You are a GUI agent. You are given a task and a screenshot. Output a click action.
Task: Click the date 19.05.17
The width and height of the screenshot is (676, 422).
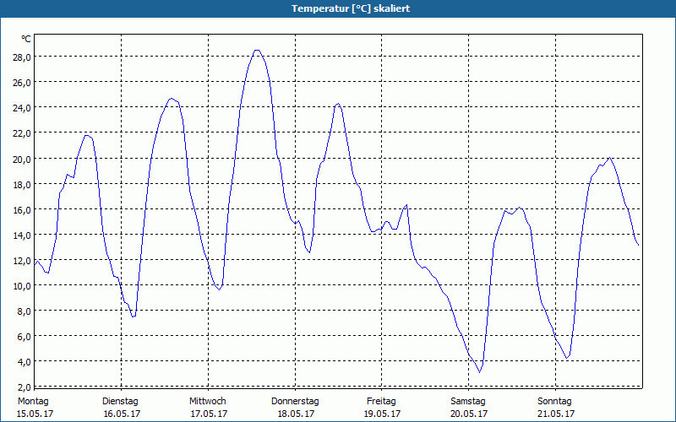point(383,414)
